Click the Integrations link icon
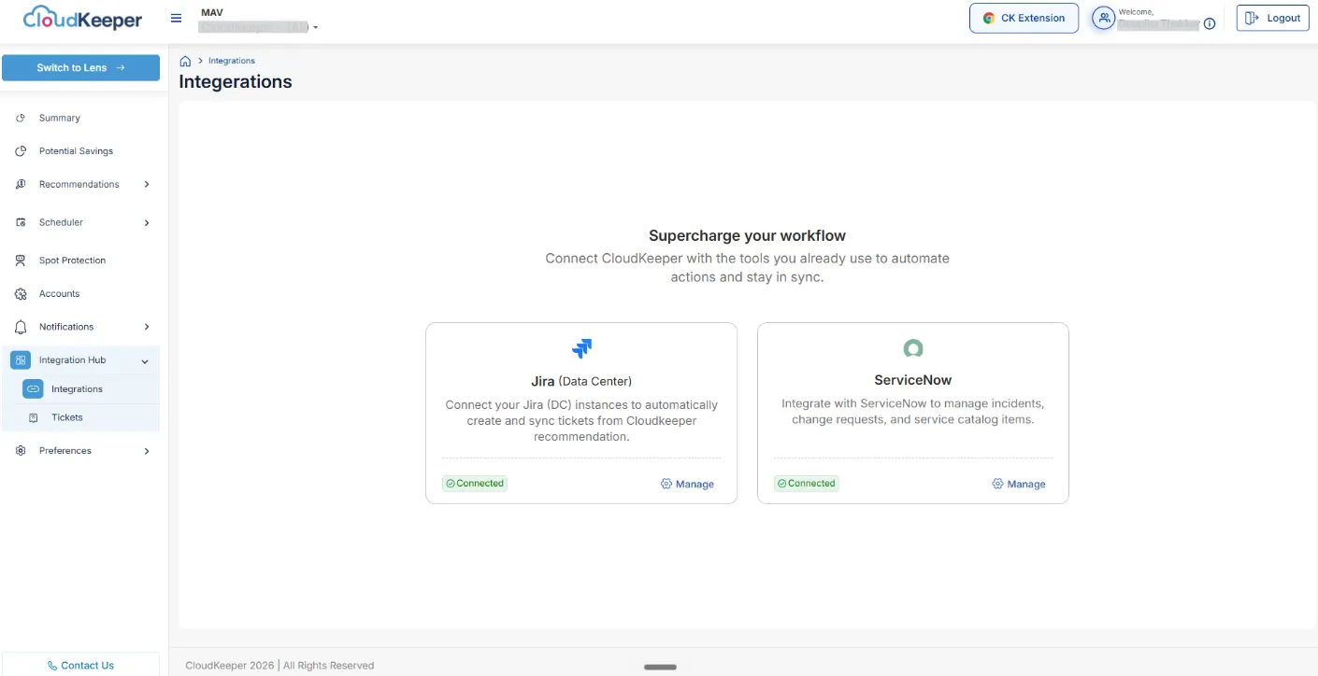This screenshot has width=1318, height=676. point(33,388)
